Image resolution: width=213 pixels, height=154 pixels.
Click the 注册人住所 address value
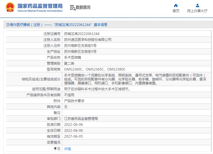[x=80, y=46]
